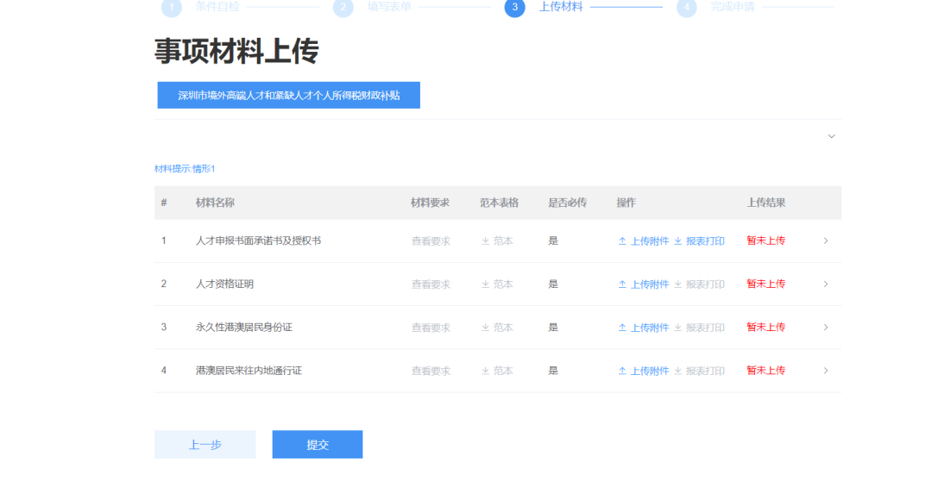Click the 上一步 button
Image resolution: width=932 pixels, height=481 pixels.
coord(205,444)
